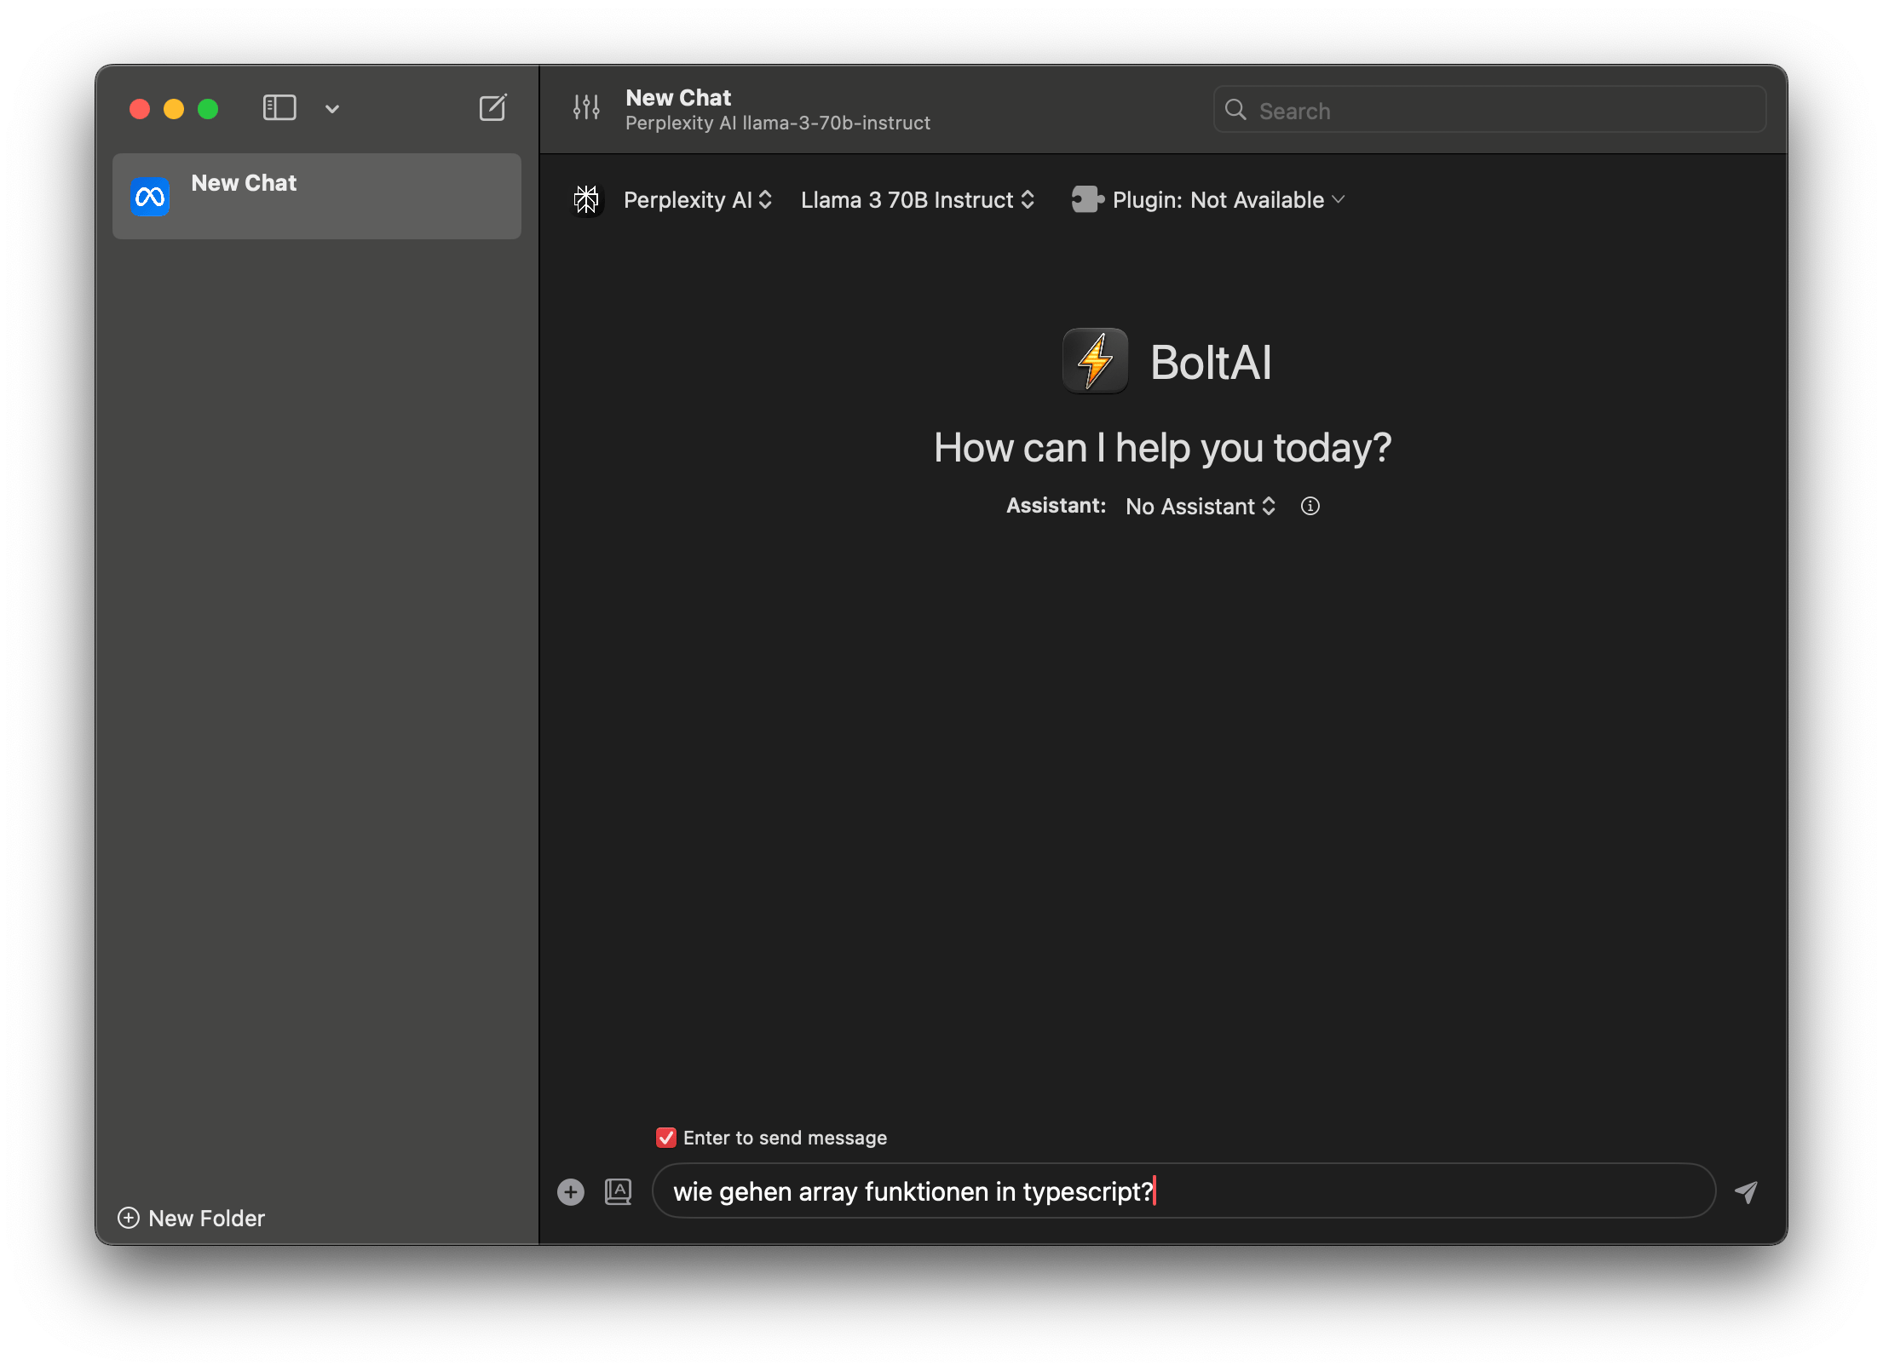Click the Perplexity AI logo icon
The height and width of the screenshot is (1371, 1883).
(586, 200)
